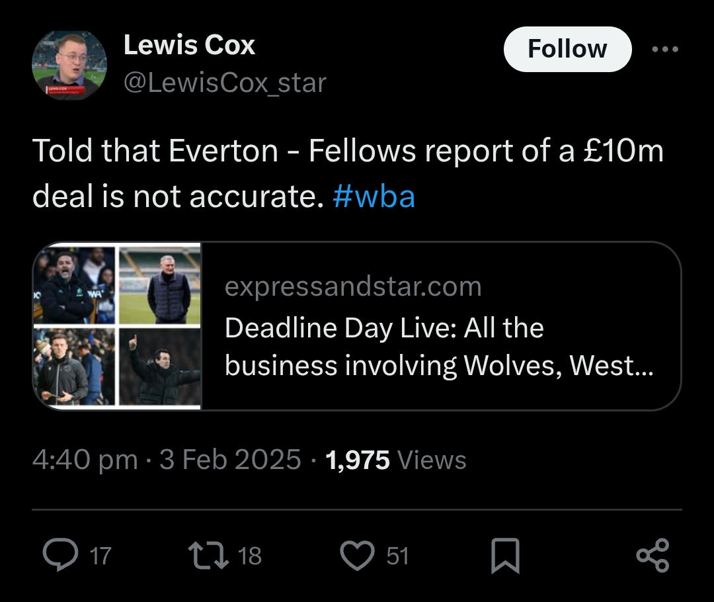
Task: Click the 18 reposts count
Action: click(x=250, y=556)
